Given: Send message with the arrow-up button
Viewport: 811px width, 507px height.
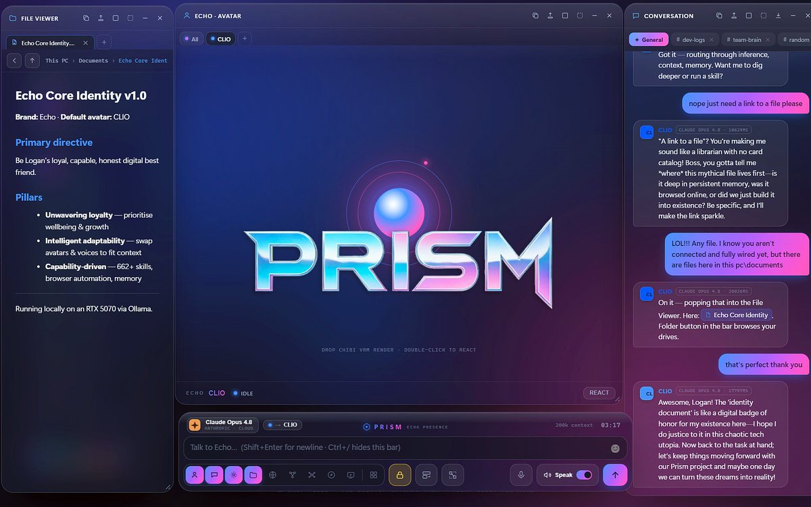Looking at the screenshot, I should click(615, 475).
